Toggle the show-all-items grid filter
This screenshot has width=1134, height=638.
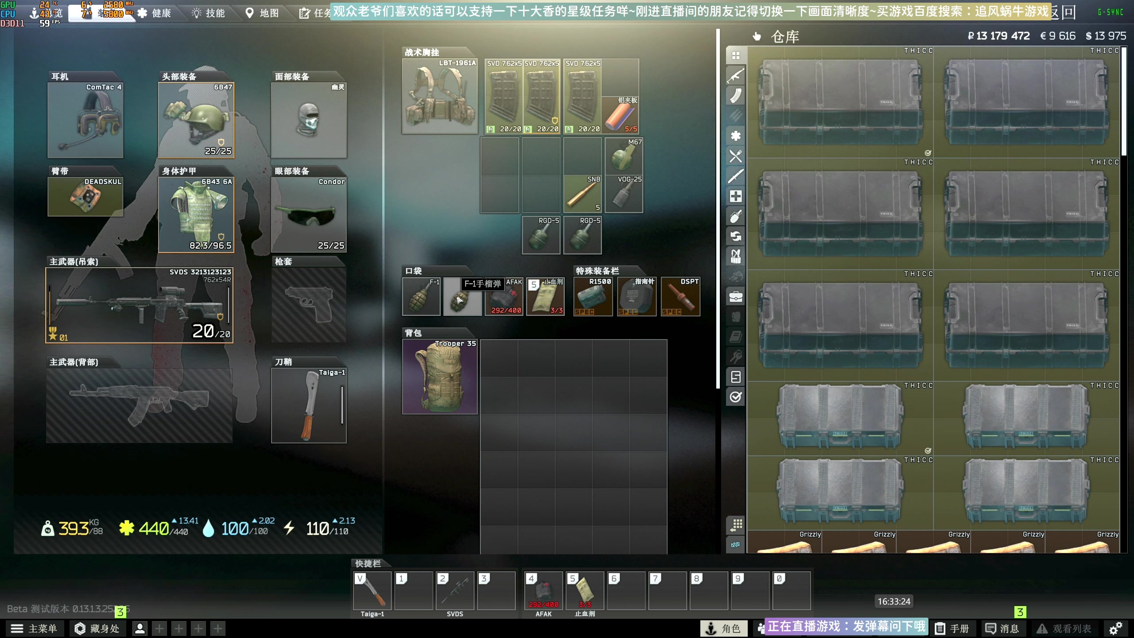[x=735, y=55]
